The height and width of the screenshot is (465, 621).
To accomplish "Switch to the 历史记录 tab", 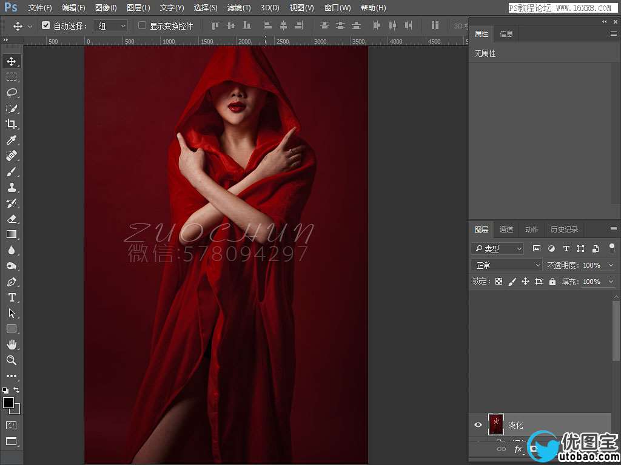I will click(564, 229).
